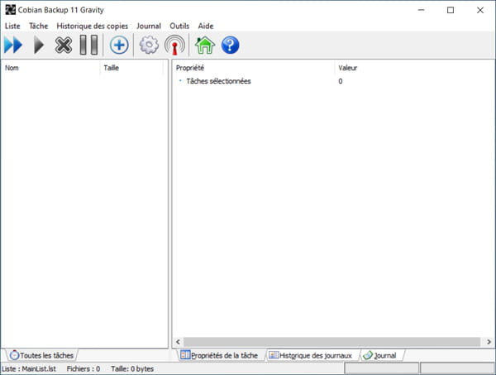496x375 pixels.
Task: Click the Valeur column header
Action: [414, 68]
